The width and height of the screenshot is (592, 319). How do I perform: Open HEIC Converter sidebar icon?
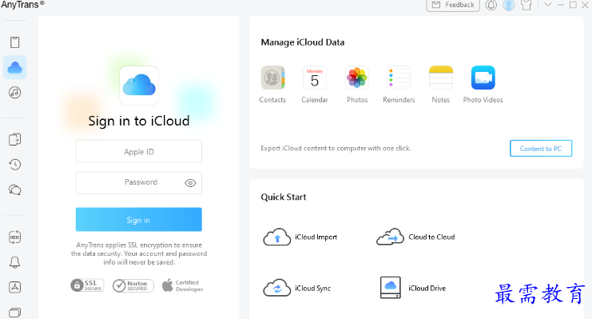(x=14, y=237)
